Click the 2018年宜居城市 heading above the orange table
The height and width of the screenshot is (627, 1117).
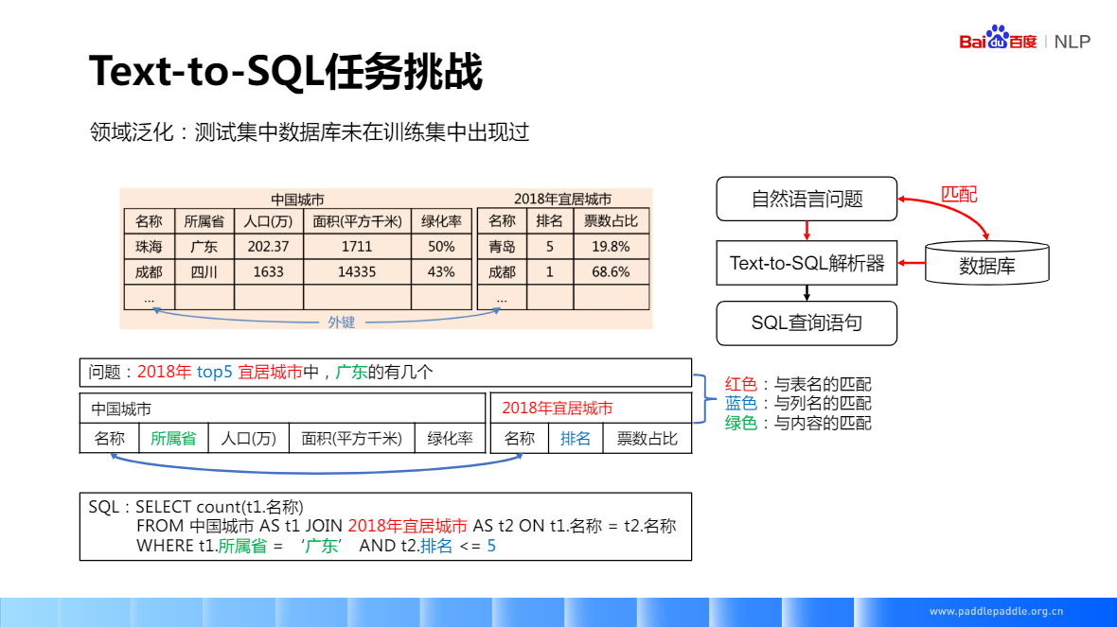(x=563, y=200)
